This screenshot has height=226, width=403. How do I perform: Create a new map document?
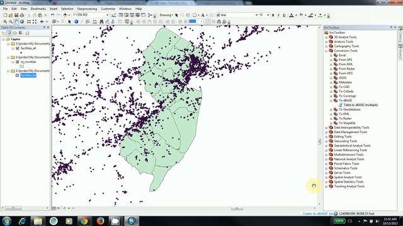coord(5,15)
